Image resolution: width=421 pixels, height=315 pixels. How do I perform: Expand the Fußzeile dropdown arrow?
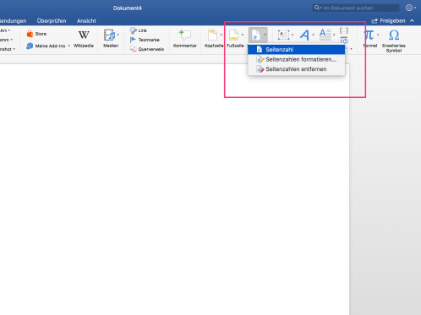point(243,35)
